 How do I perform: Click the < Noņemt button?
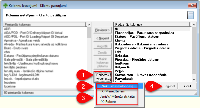click(x=102, y=38)
